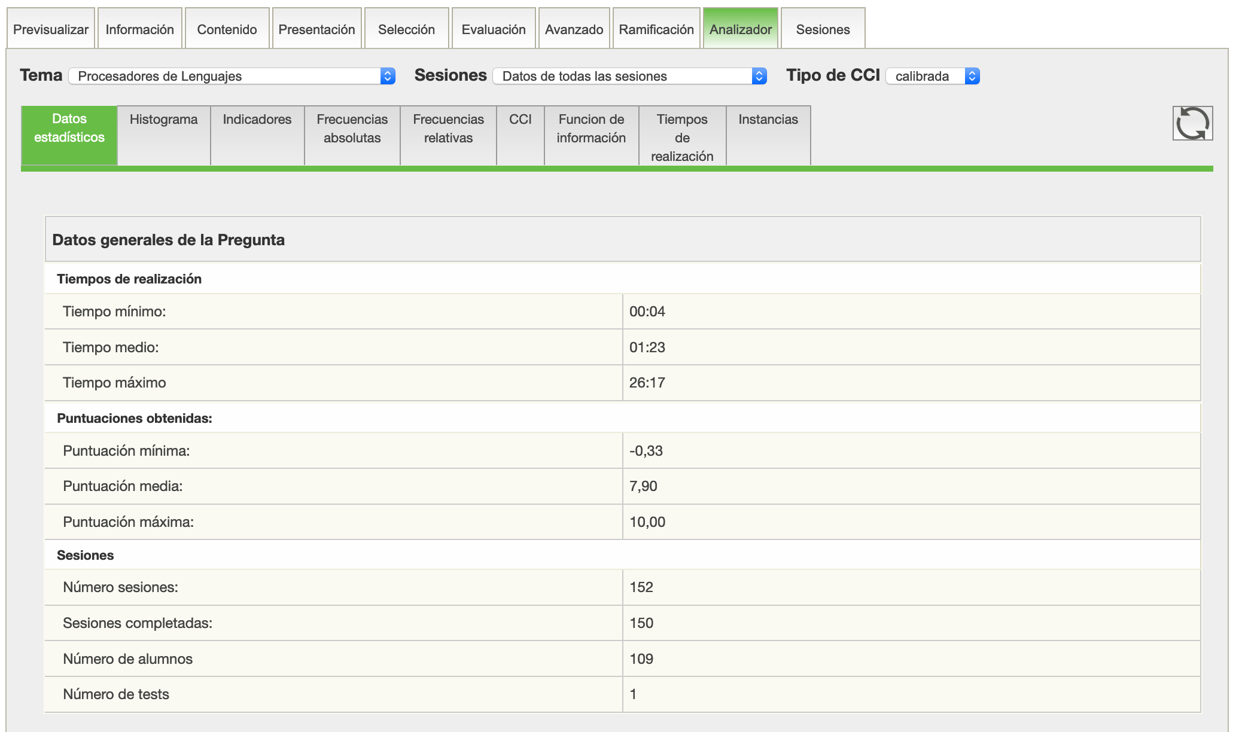Open the CCI sub-tab
The width and height of the screenshot is (1242, 732).
pos(520,120)
